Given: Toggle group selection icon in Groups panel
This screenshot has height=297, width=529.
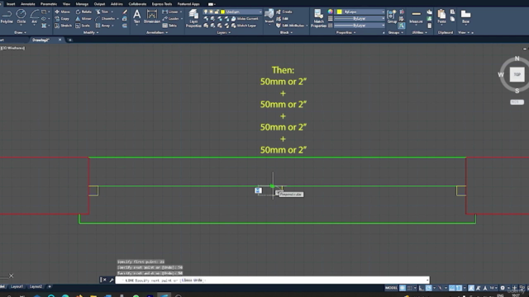Looking at the screenshot, I should click(x=402, y=26).
